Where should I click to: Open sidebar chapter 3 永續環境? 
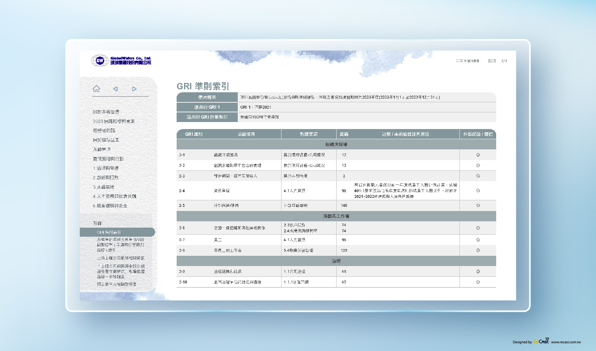(x=104, y=187)
